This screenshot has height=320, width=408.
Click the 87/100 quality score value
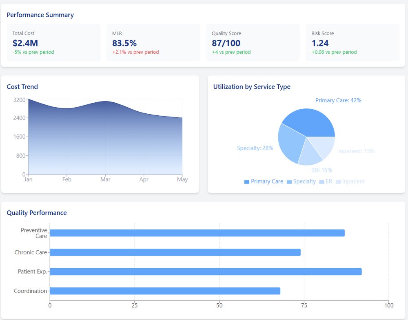[x=226, y=43]
